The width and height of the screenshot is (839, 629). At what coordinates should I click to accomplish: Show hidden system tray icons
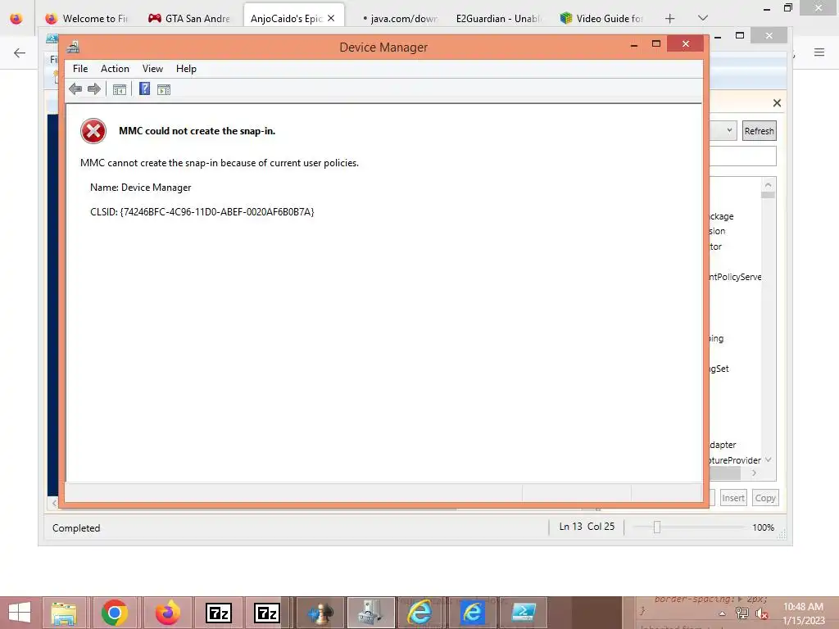coord(723,613)
